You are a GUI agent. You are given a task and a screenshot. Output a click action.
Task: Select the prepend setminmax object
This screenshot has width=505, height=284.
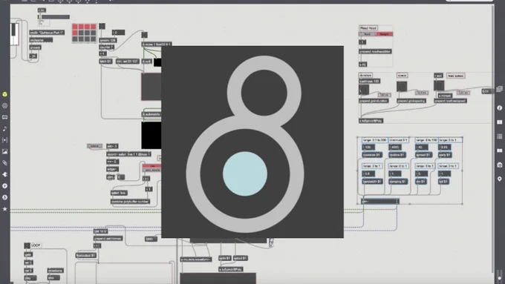[108, 239]
